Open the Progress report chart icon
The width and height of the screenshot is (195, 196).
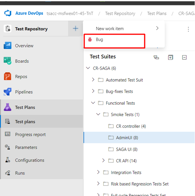[8, 134]
